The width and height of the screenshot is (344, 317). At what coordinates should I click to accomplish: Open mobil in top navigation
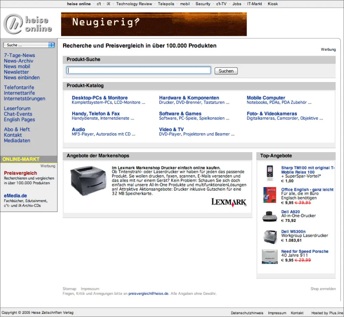tap(185, 4)
